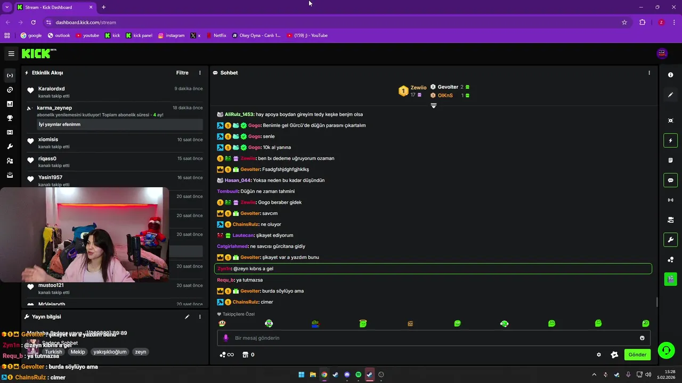The image size is (682, 383).
Task: Click the broadcast signal icon in right toolbar
Action: point(670,200)
